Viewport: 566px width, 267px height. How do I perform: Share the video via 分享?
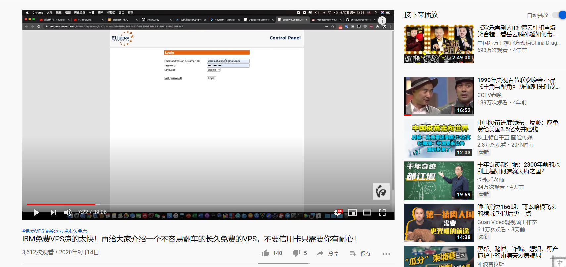coord(328,253)
